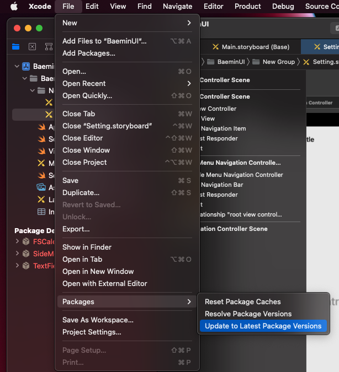The width and height of the screenshot is (339, 372).
Task: Open the Xcode application menu
Action: coord(40,7)
